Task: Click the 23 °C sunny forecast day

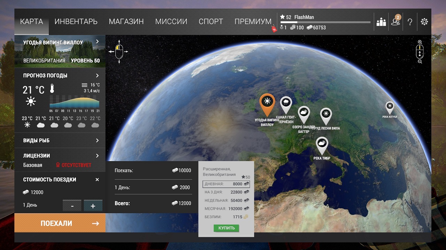Action: pyautogui.click(x=27, y=122)
